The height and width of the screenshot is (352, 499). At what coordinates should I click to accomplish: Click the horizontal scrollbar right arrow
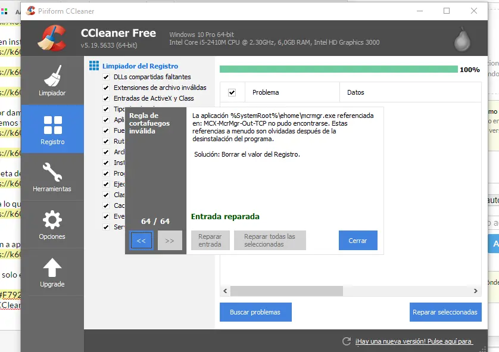475,291
